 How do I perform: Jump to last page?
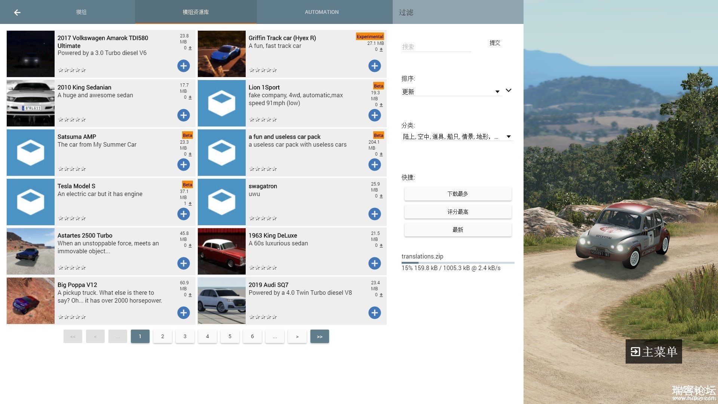[319, 336]
